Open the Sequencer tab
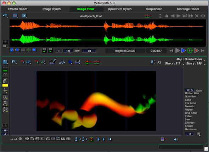Viewport: 209px width, 152px height. [x=154, y=9]
